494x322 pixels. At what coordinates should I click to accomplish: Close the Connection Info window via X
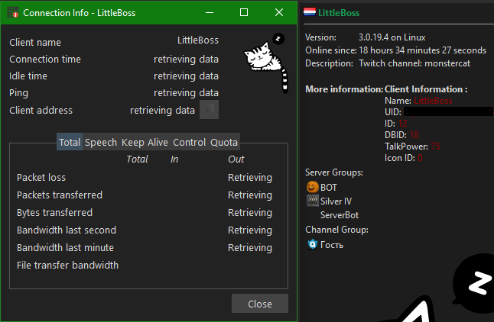tap(279, 12)
